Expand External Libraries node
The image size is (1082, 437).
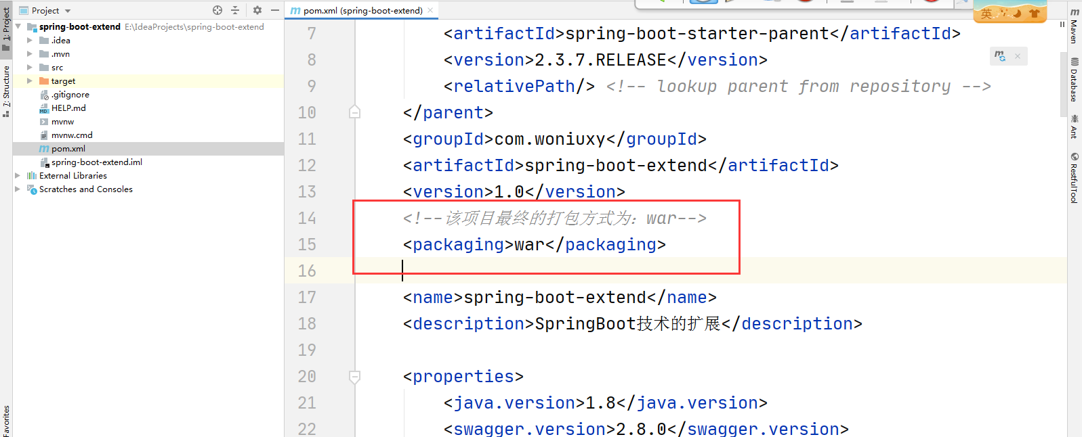tap(18, 176)
